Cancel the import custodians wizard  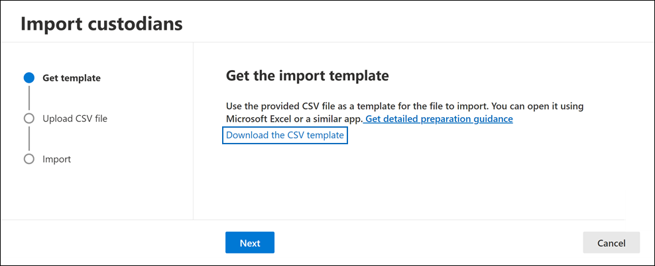pos(611,243)
